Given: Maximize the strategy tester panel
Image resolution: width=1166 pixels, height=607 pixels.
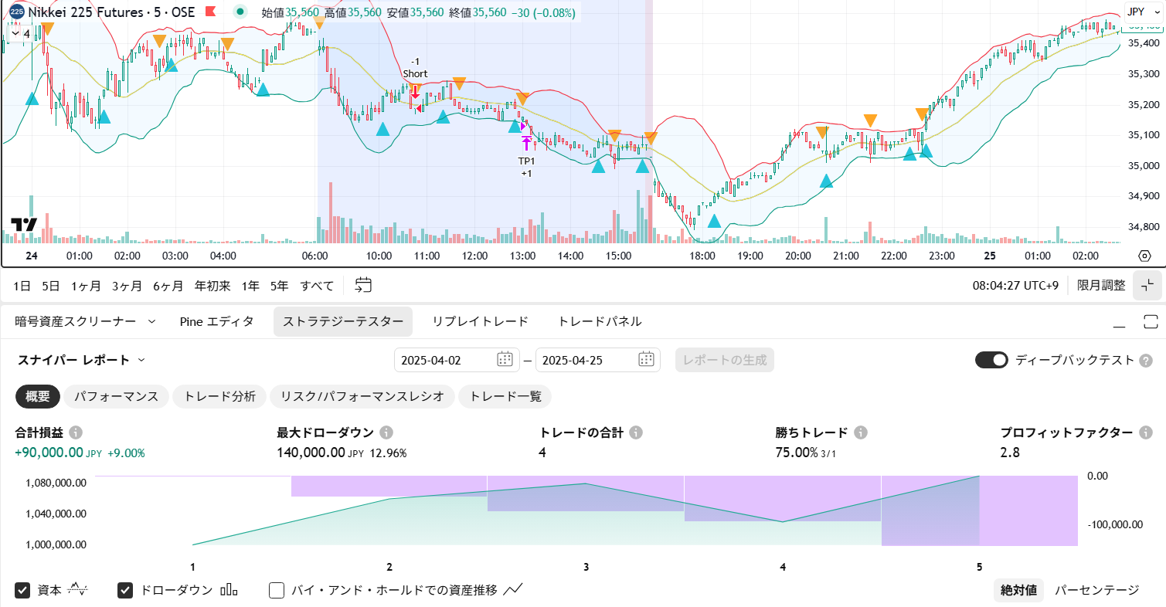Looking at the screenshot, I should pos(1151,322).
